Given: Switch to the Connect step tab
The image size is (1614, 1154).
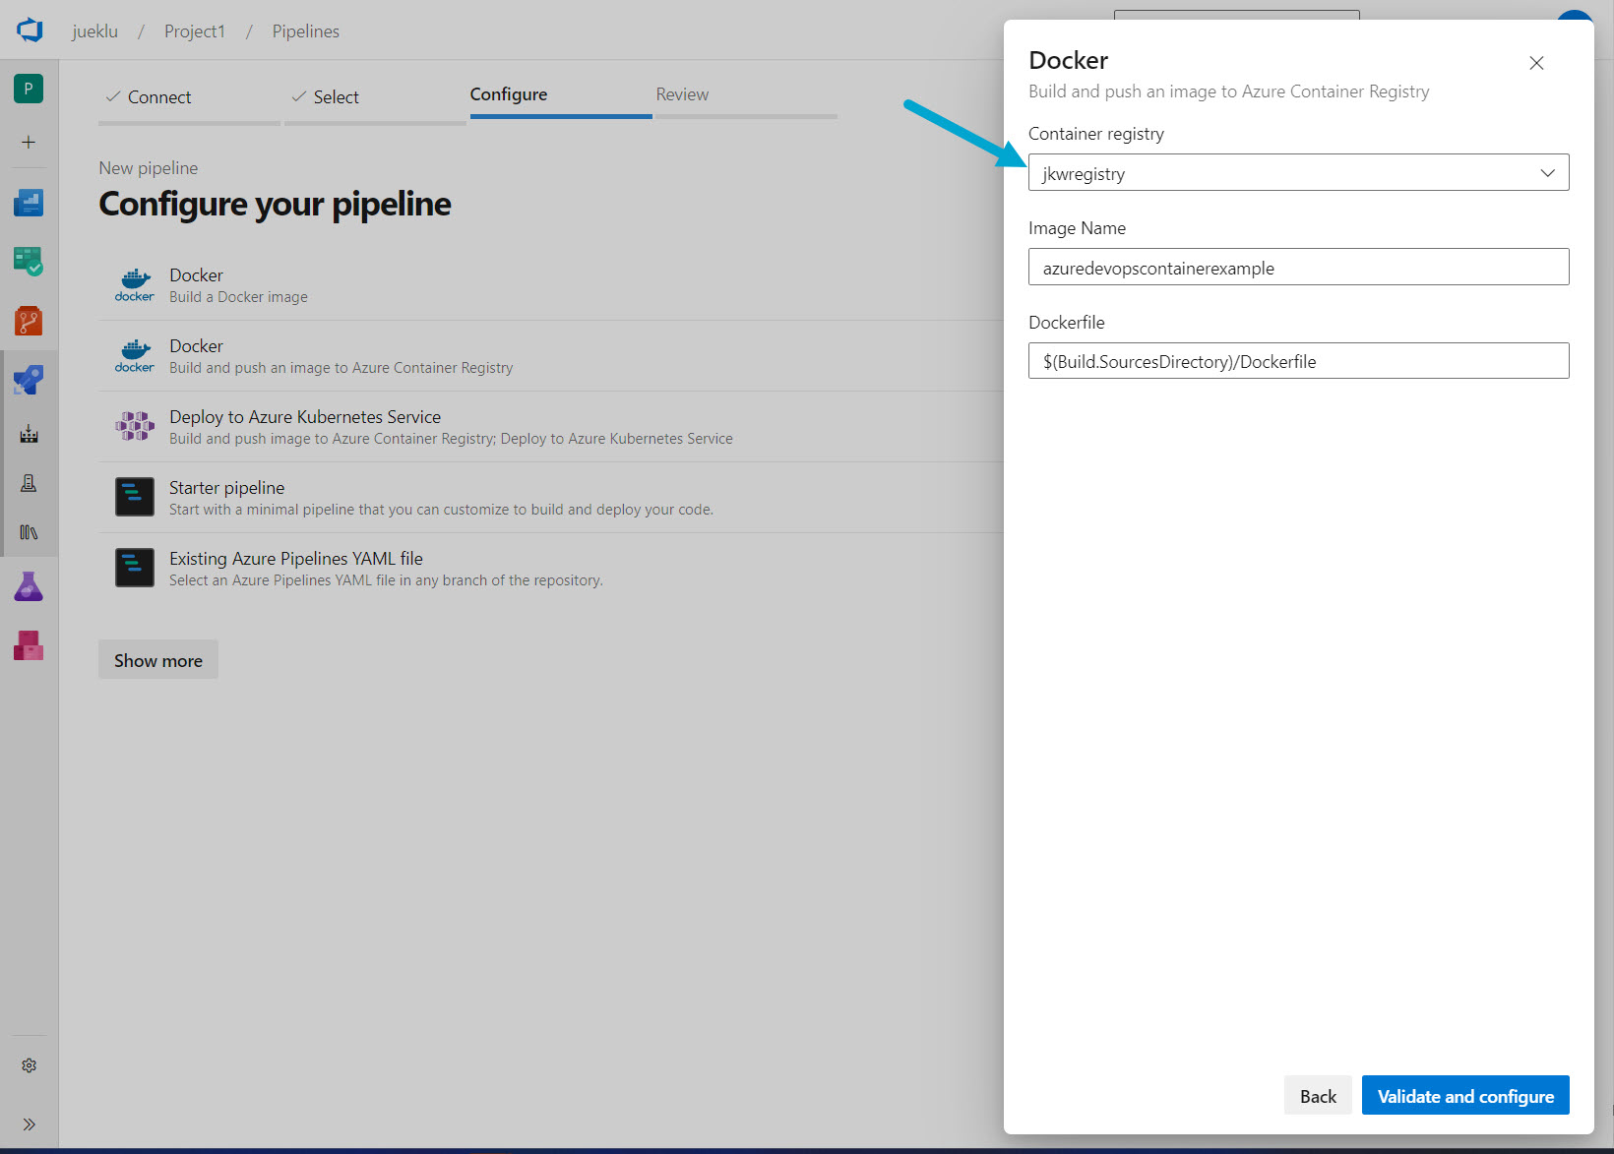Looking at the screenshot, I should point(158,97).
